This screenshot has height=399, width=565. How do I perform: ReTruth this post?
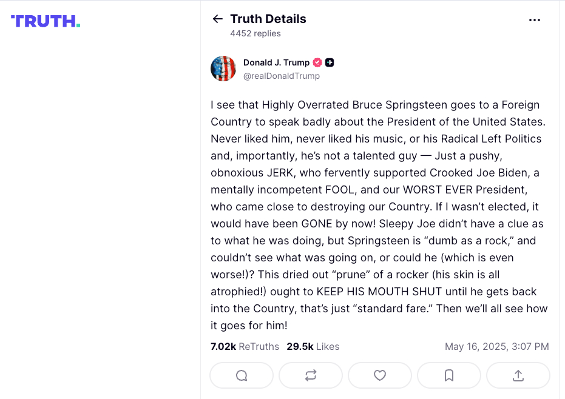(311, 375)
